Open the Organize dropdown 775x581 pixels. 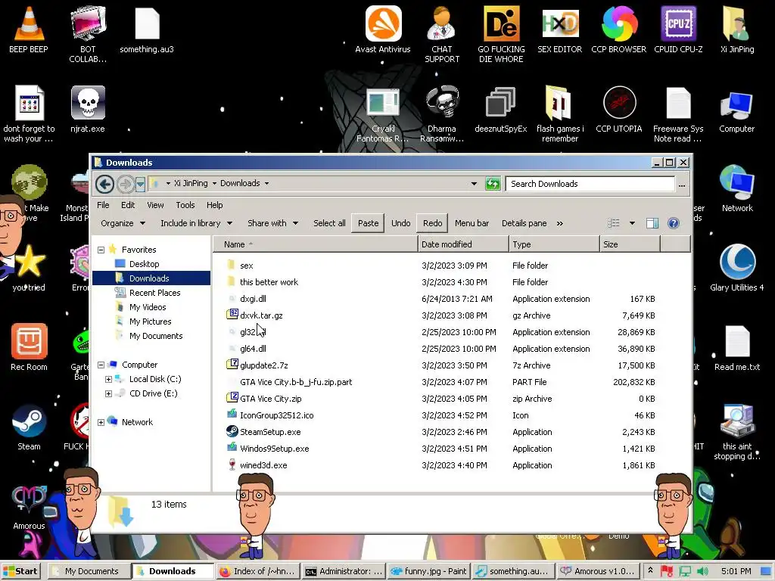[x=123, y=223]
